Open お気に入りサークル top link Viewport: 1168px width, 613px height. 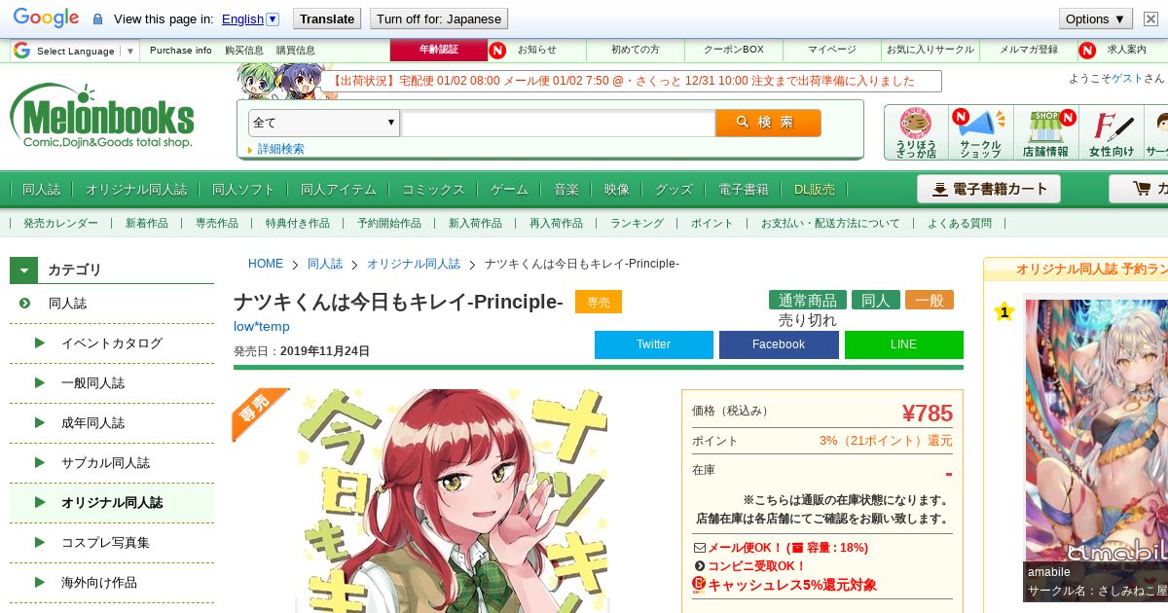(930, 50)
